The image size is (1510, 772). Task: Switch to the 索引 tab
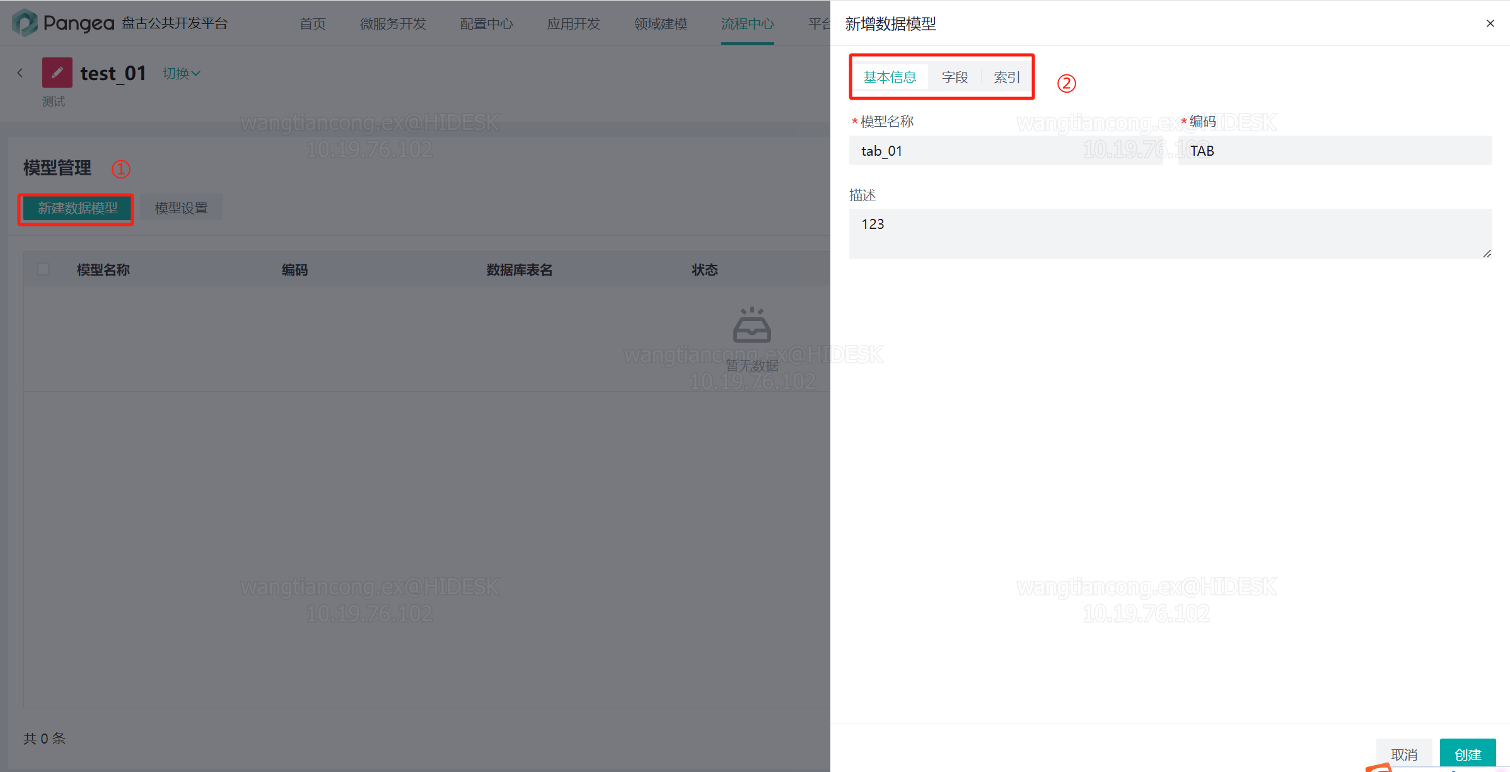(1007, 77)
